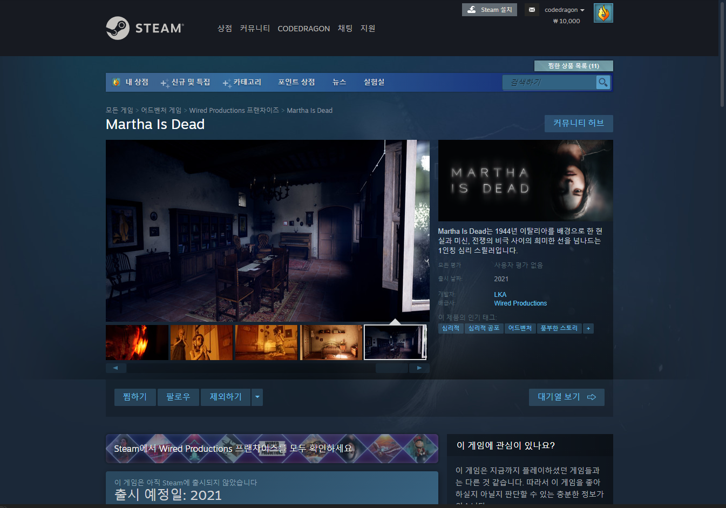The height and width of the screenshot is (508, 726).
Task: Click the right arrow of screenshot strip
Action: point(419,368)
